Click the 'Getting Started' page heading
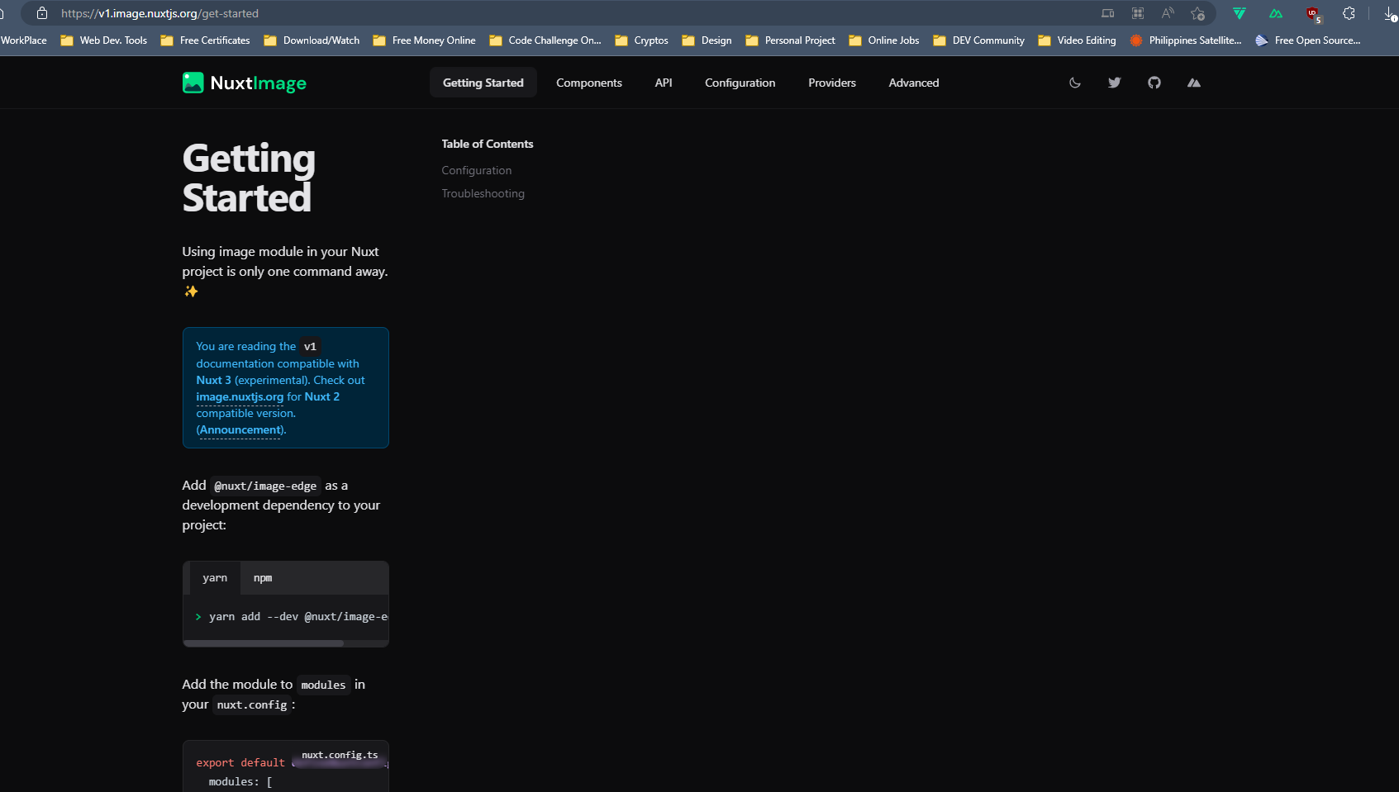 pyautogui.click(x=249, y=178)
